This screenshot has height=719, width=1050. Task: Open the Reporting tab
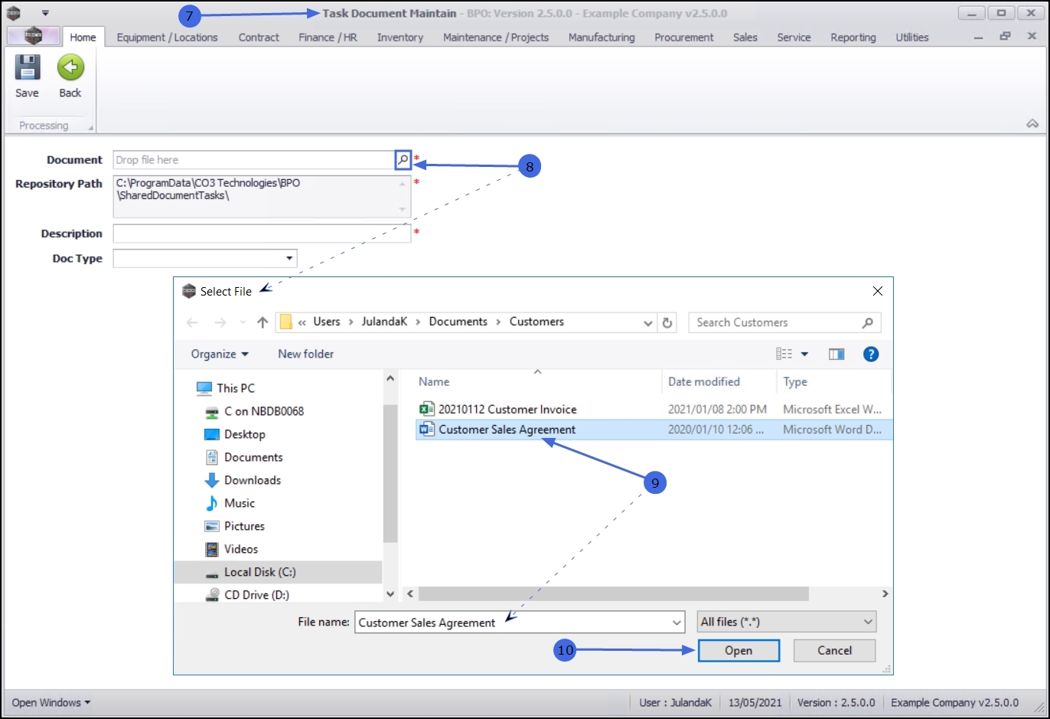click(x=853, y=37)
